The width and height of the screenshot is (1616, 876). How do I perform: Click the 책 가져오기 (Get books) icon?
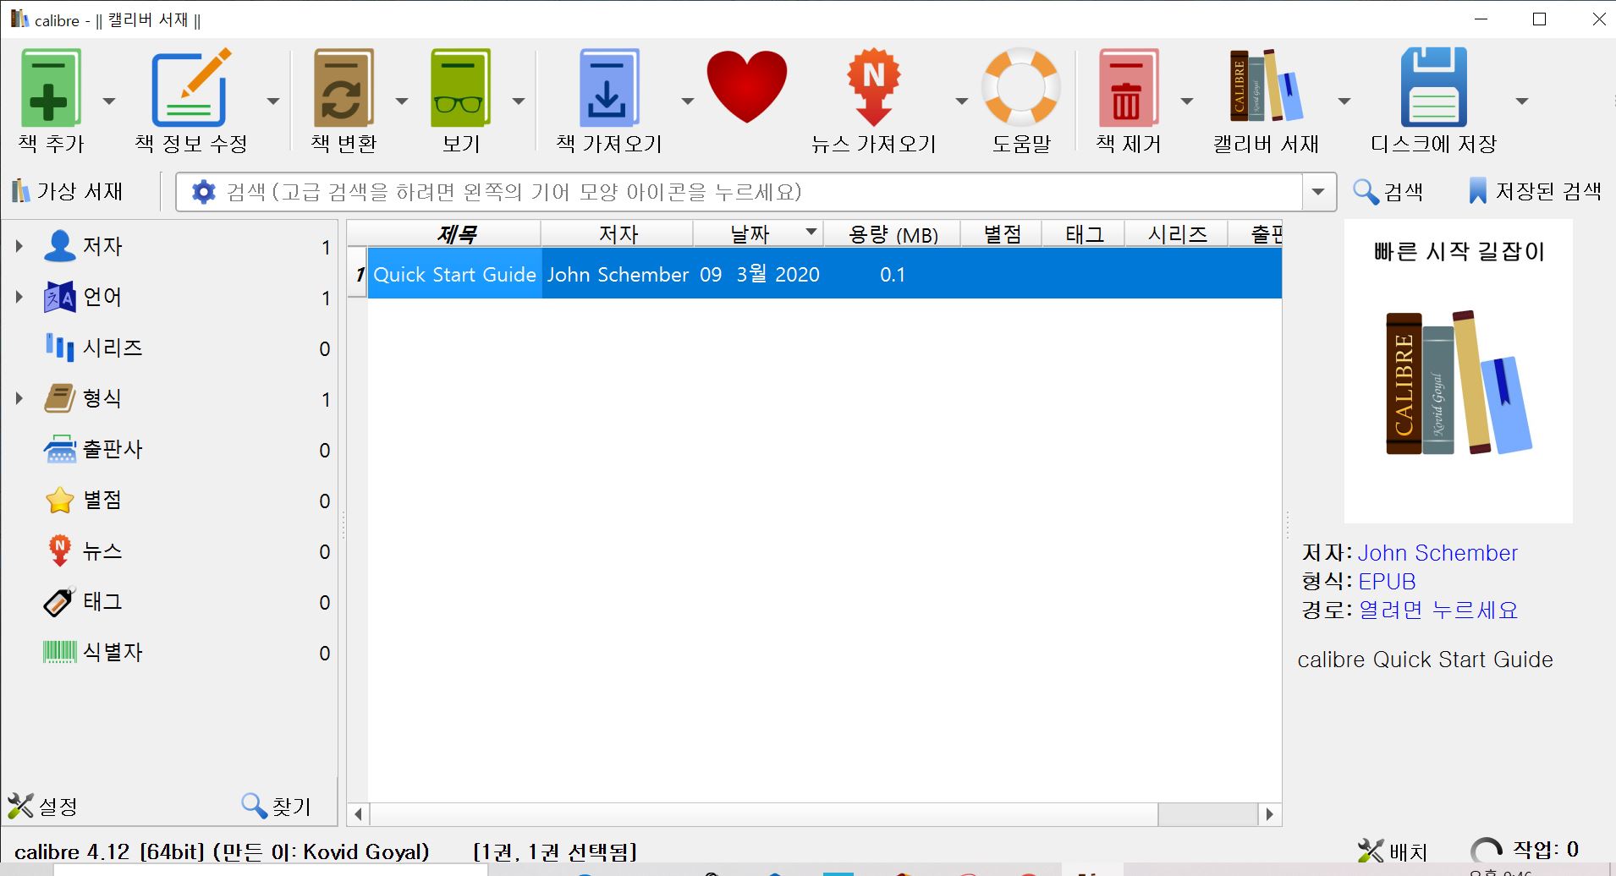(x=608, y=88)
